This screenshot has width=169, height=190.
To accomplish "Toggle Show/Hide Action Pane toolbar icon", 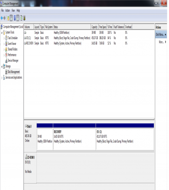I will [18, 18].
